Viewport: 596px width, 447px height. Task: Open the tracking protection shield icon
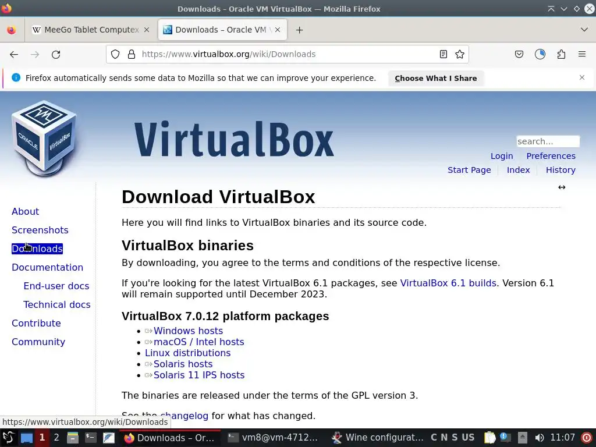(x=115, y=54)
